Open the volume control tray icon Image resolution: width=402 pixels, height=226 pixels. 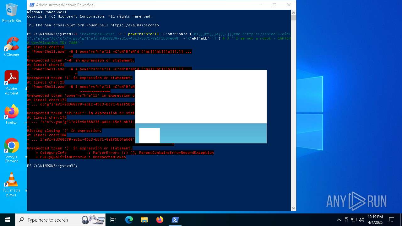tap(361, 220)
